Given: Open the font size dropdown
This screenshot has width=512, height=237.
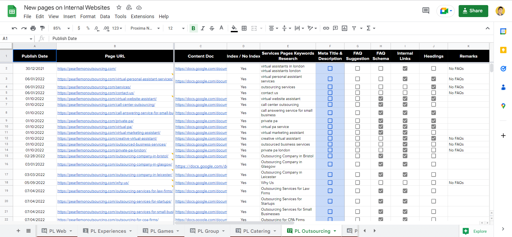Looking at the screenshot, I should tap(176, 28).
